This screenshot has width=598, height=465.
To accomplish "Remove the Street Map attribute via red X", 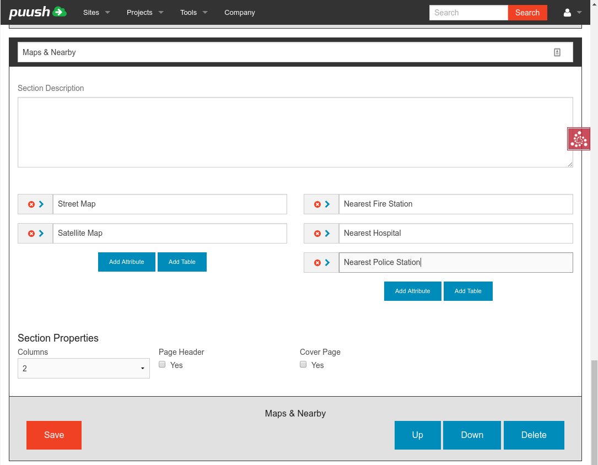I will click(x=31, y=204).
